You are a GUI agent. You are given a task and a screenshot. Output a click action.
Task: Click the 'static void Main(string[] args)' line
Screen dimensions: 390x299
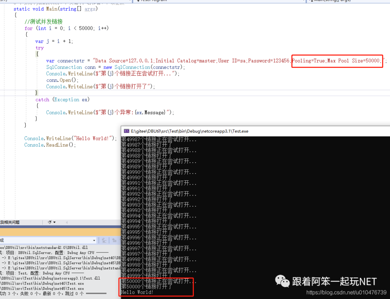pos(56,9)
